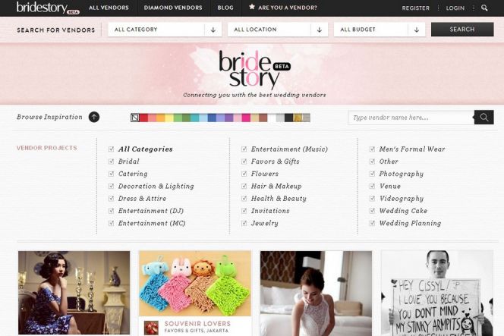504x336 pixels.
Task: Click the vendor name input field
Action: tap(411, 118)
